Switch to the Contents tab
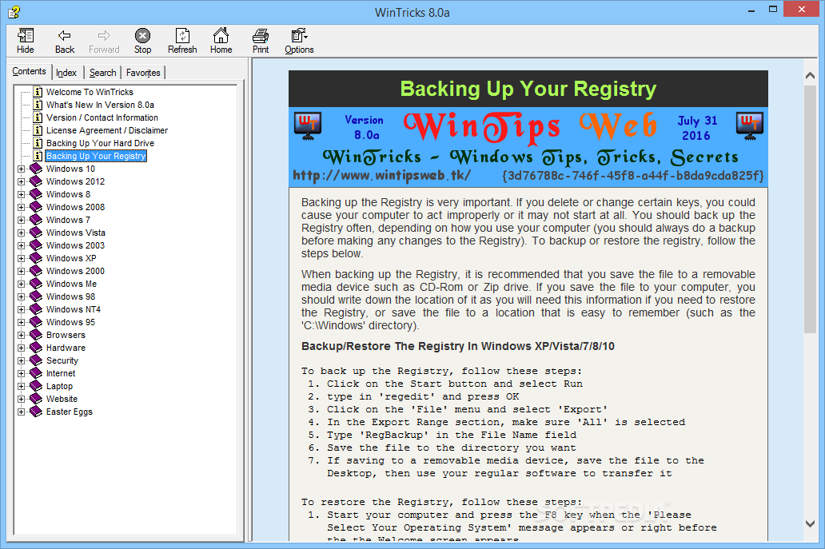 (x=29, y=71)
